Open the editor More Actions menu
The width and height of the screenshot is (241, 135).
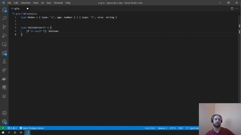(x=237, y=9)
